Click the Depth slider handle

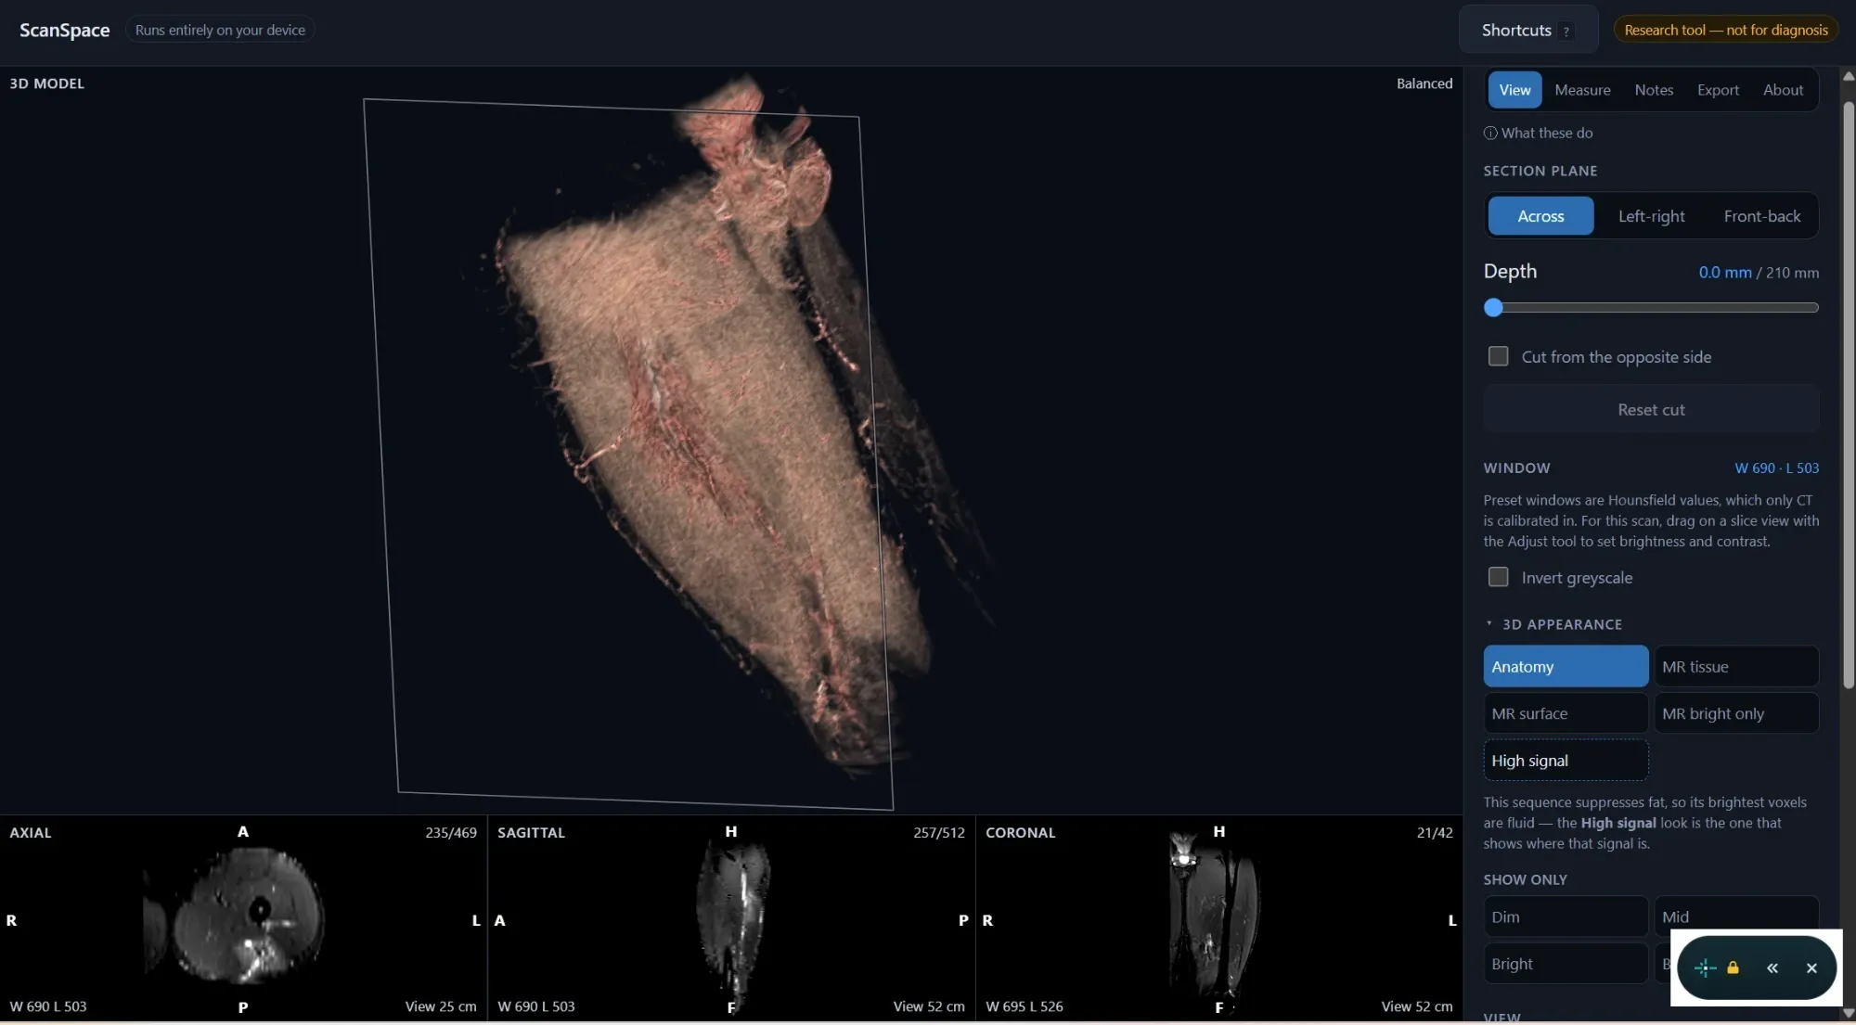1493,307
